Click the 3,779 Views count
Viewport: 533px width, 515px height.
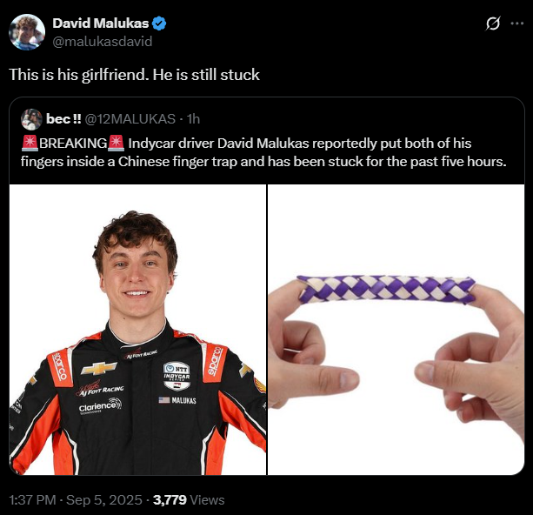pos(189,500)
